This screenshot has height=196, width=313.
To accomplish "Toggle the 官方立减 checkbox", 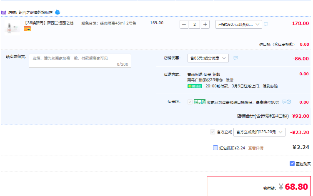I will click(213, 132).
